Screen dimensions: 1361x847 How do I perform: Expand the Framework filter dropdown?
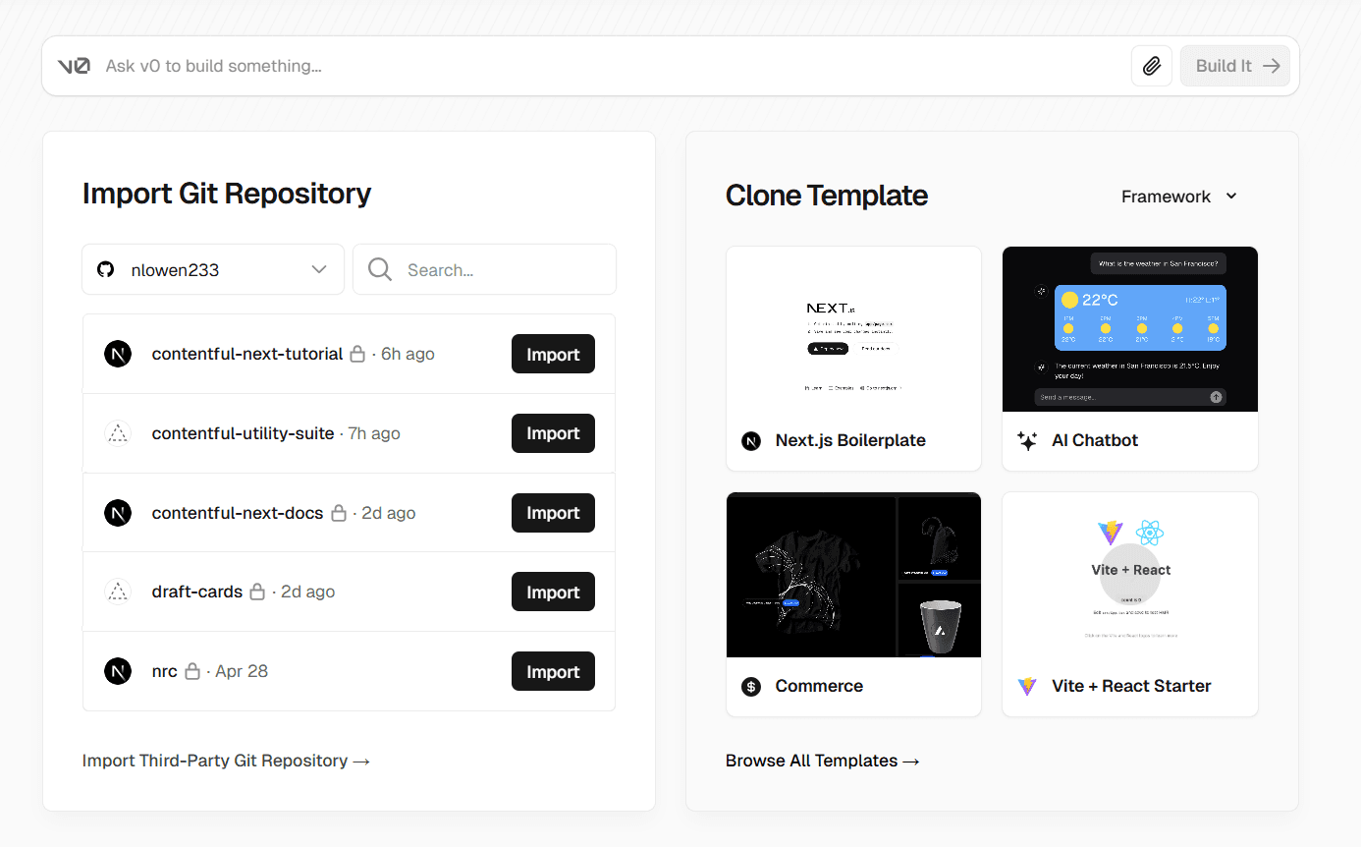(1179, 197)
